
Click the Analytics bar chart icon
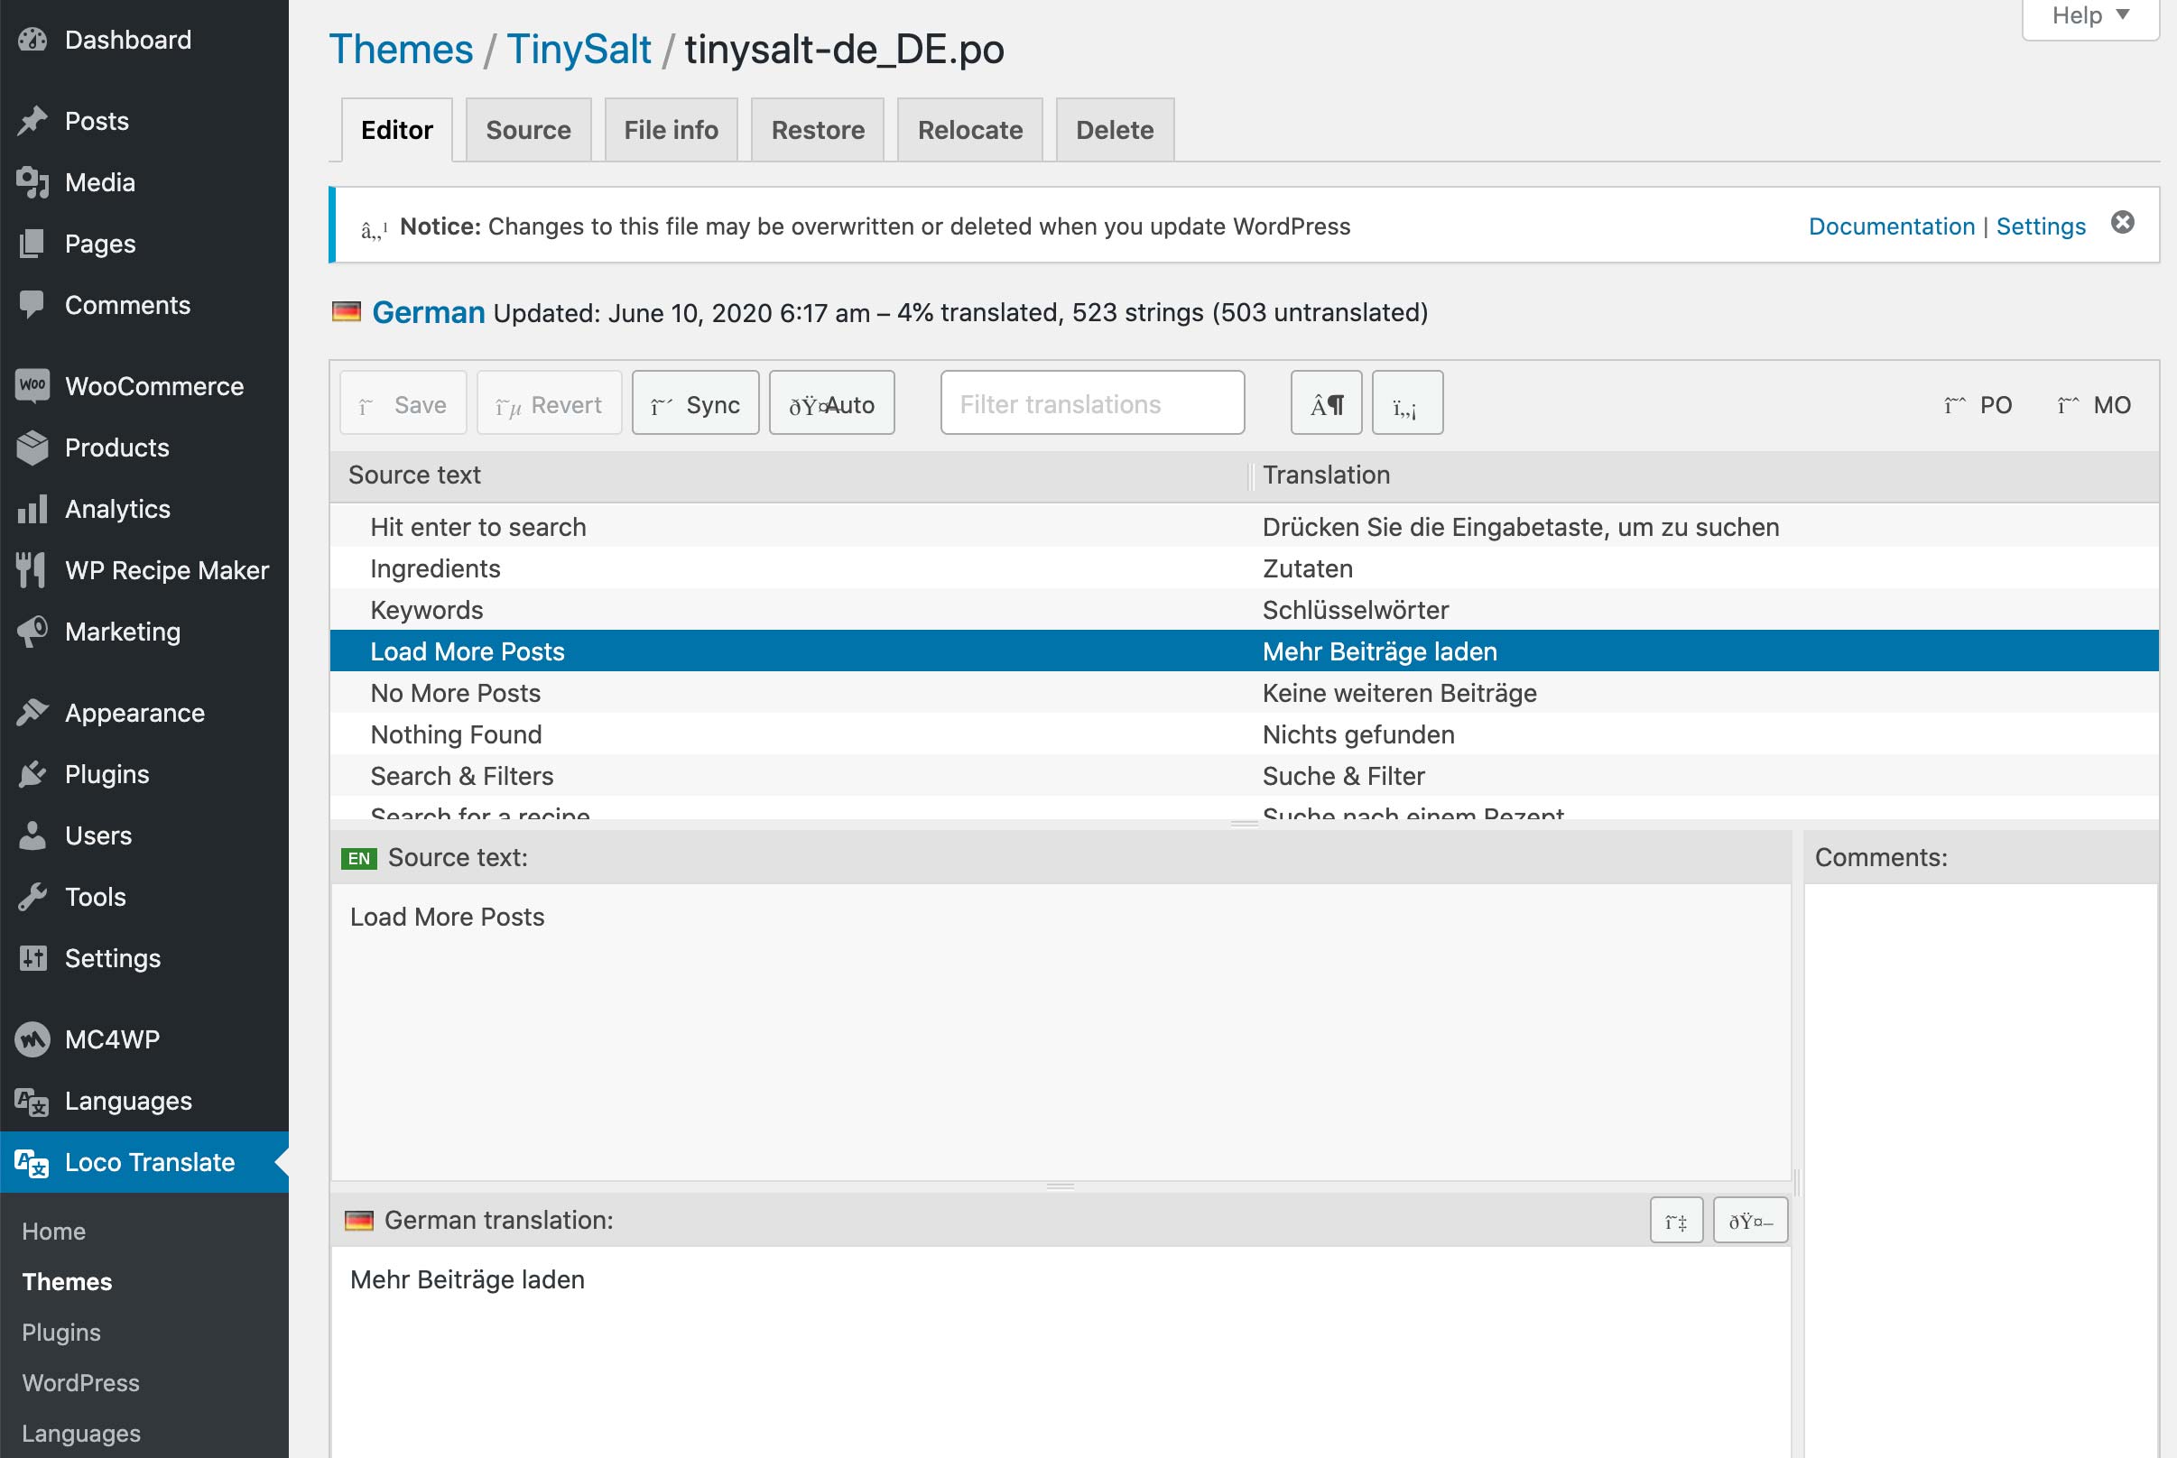(32, 509)
